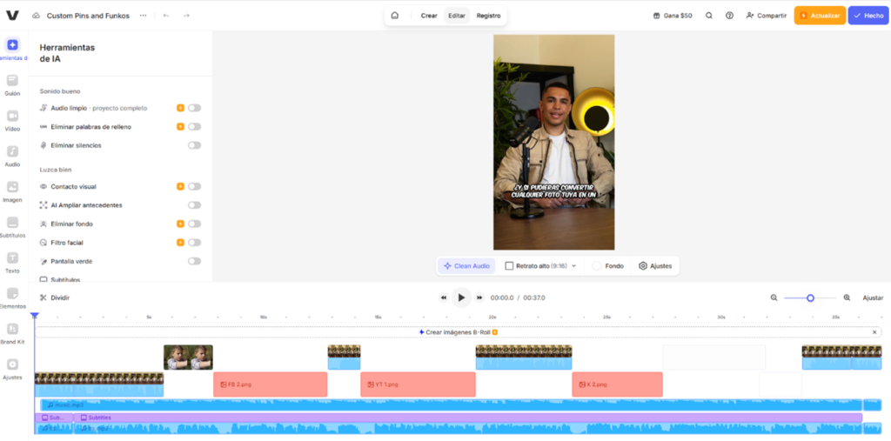
Task: Open the Ajustes button under the preview
Action: [655, 266]
